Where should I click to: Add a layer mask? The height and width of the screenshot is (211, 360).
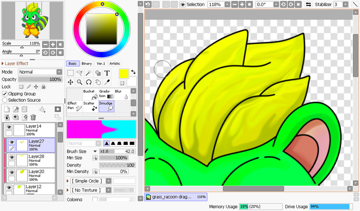point(58,109)
